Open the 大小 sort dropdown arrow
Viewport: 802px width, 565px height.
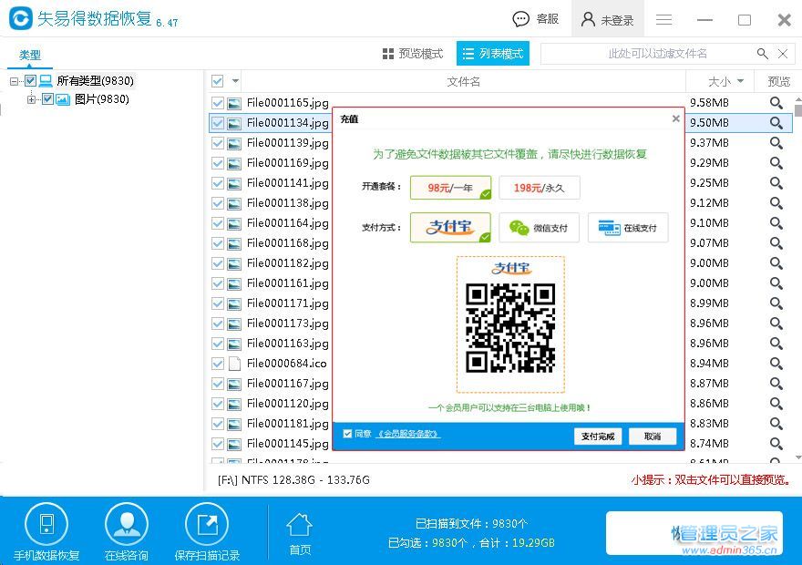click(x=740, y=81)
